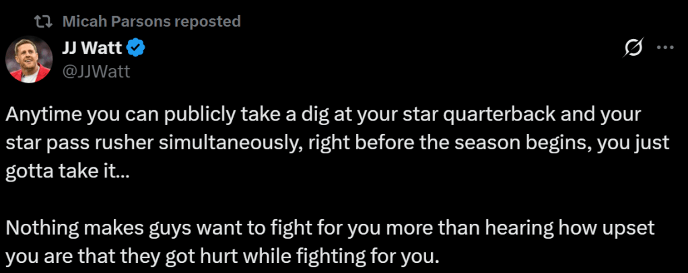Viewport: 688px width, 273px height.
Task: Open JJ Watt's profile picture
Action: coord(30,59)
